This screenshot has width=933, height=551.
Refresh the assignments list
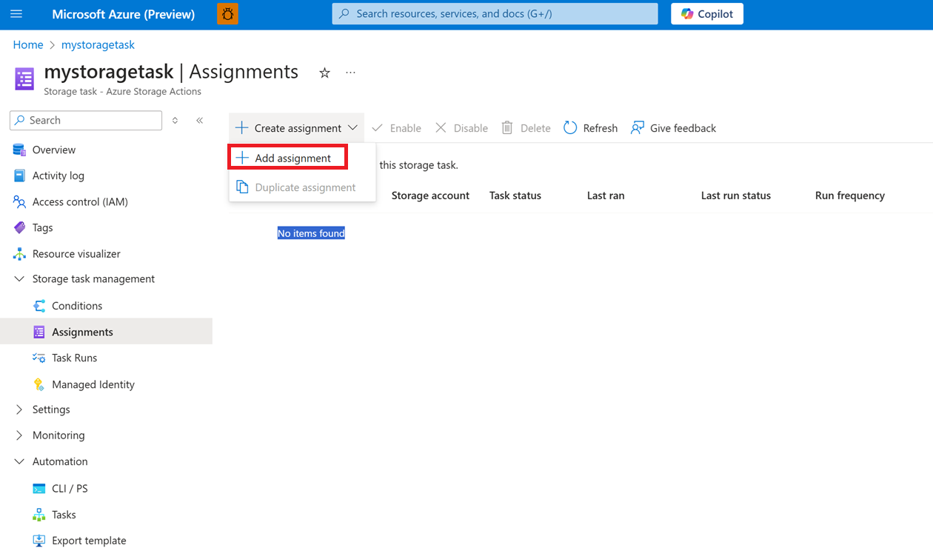pos(590,127)
